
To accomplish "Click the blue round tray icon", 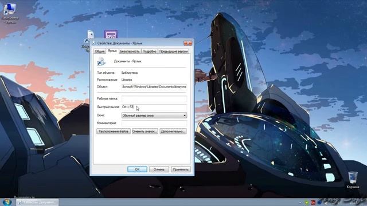I will click(x=319, y=202).
